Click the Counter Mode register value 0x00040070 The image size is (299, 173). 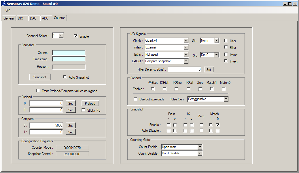[x=72, y=147]
